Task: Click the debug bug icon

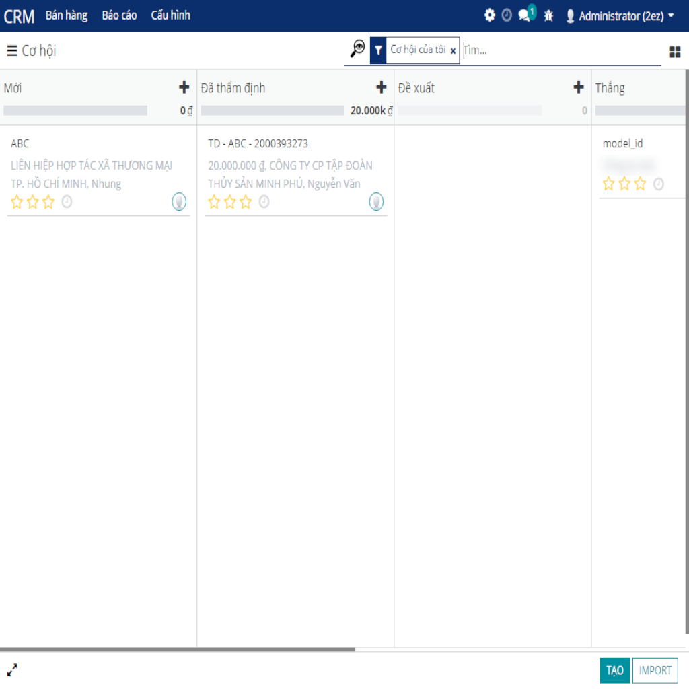Action: [x=548, y=15]
